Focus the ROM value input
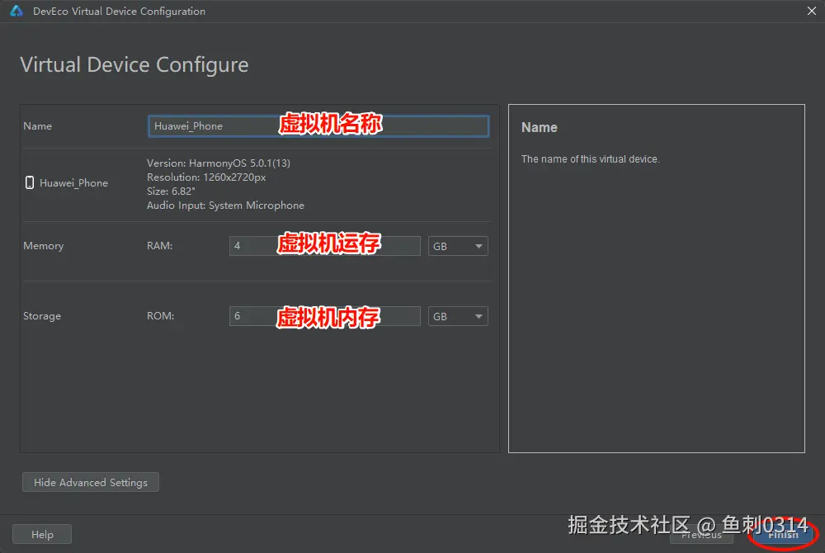The width and height of the screenshot is (825, 553). tap(324, 316)
